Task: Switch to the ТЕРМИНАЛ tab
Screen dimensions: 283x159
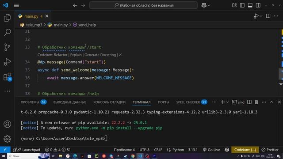Action: (141, 102)
